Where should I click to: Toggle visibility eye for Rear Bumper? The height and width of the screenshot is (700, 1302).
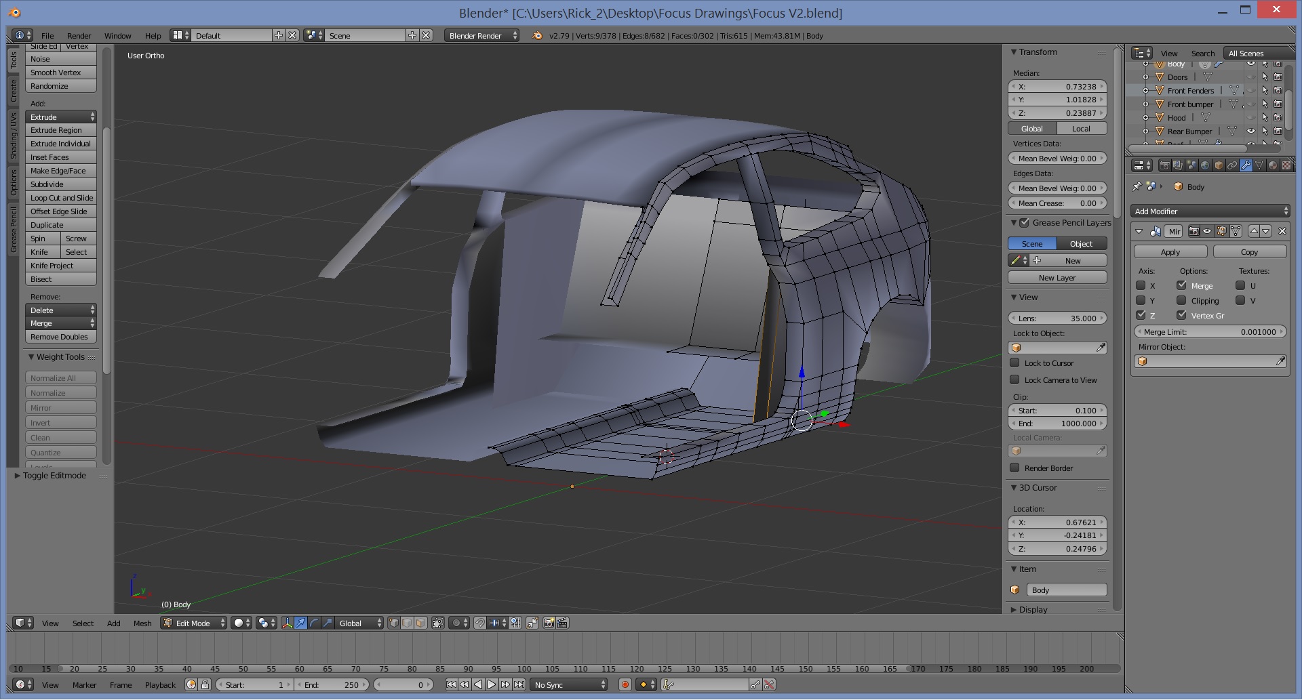click(1251, 131)
